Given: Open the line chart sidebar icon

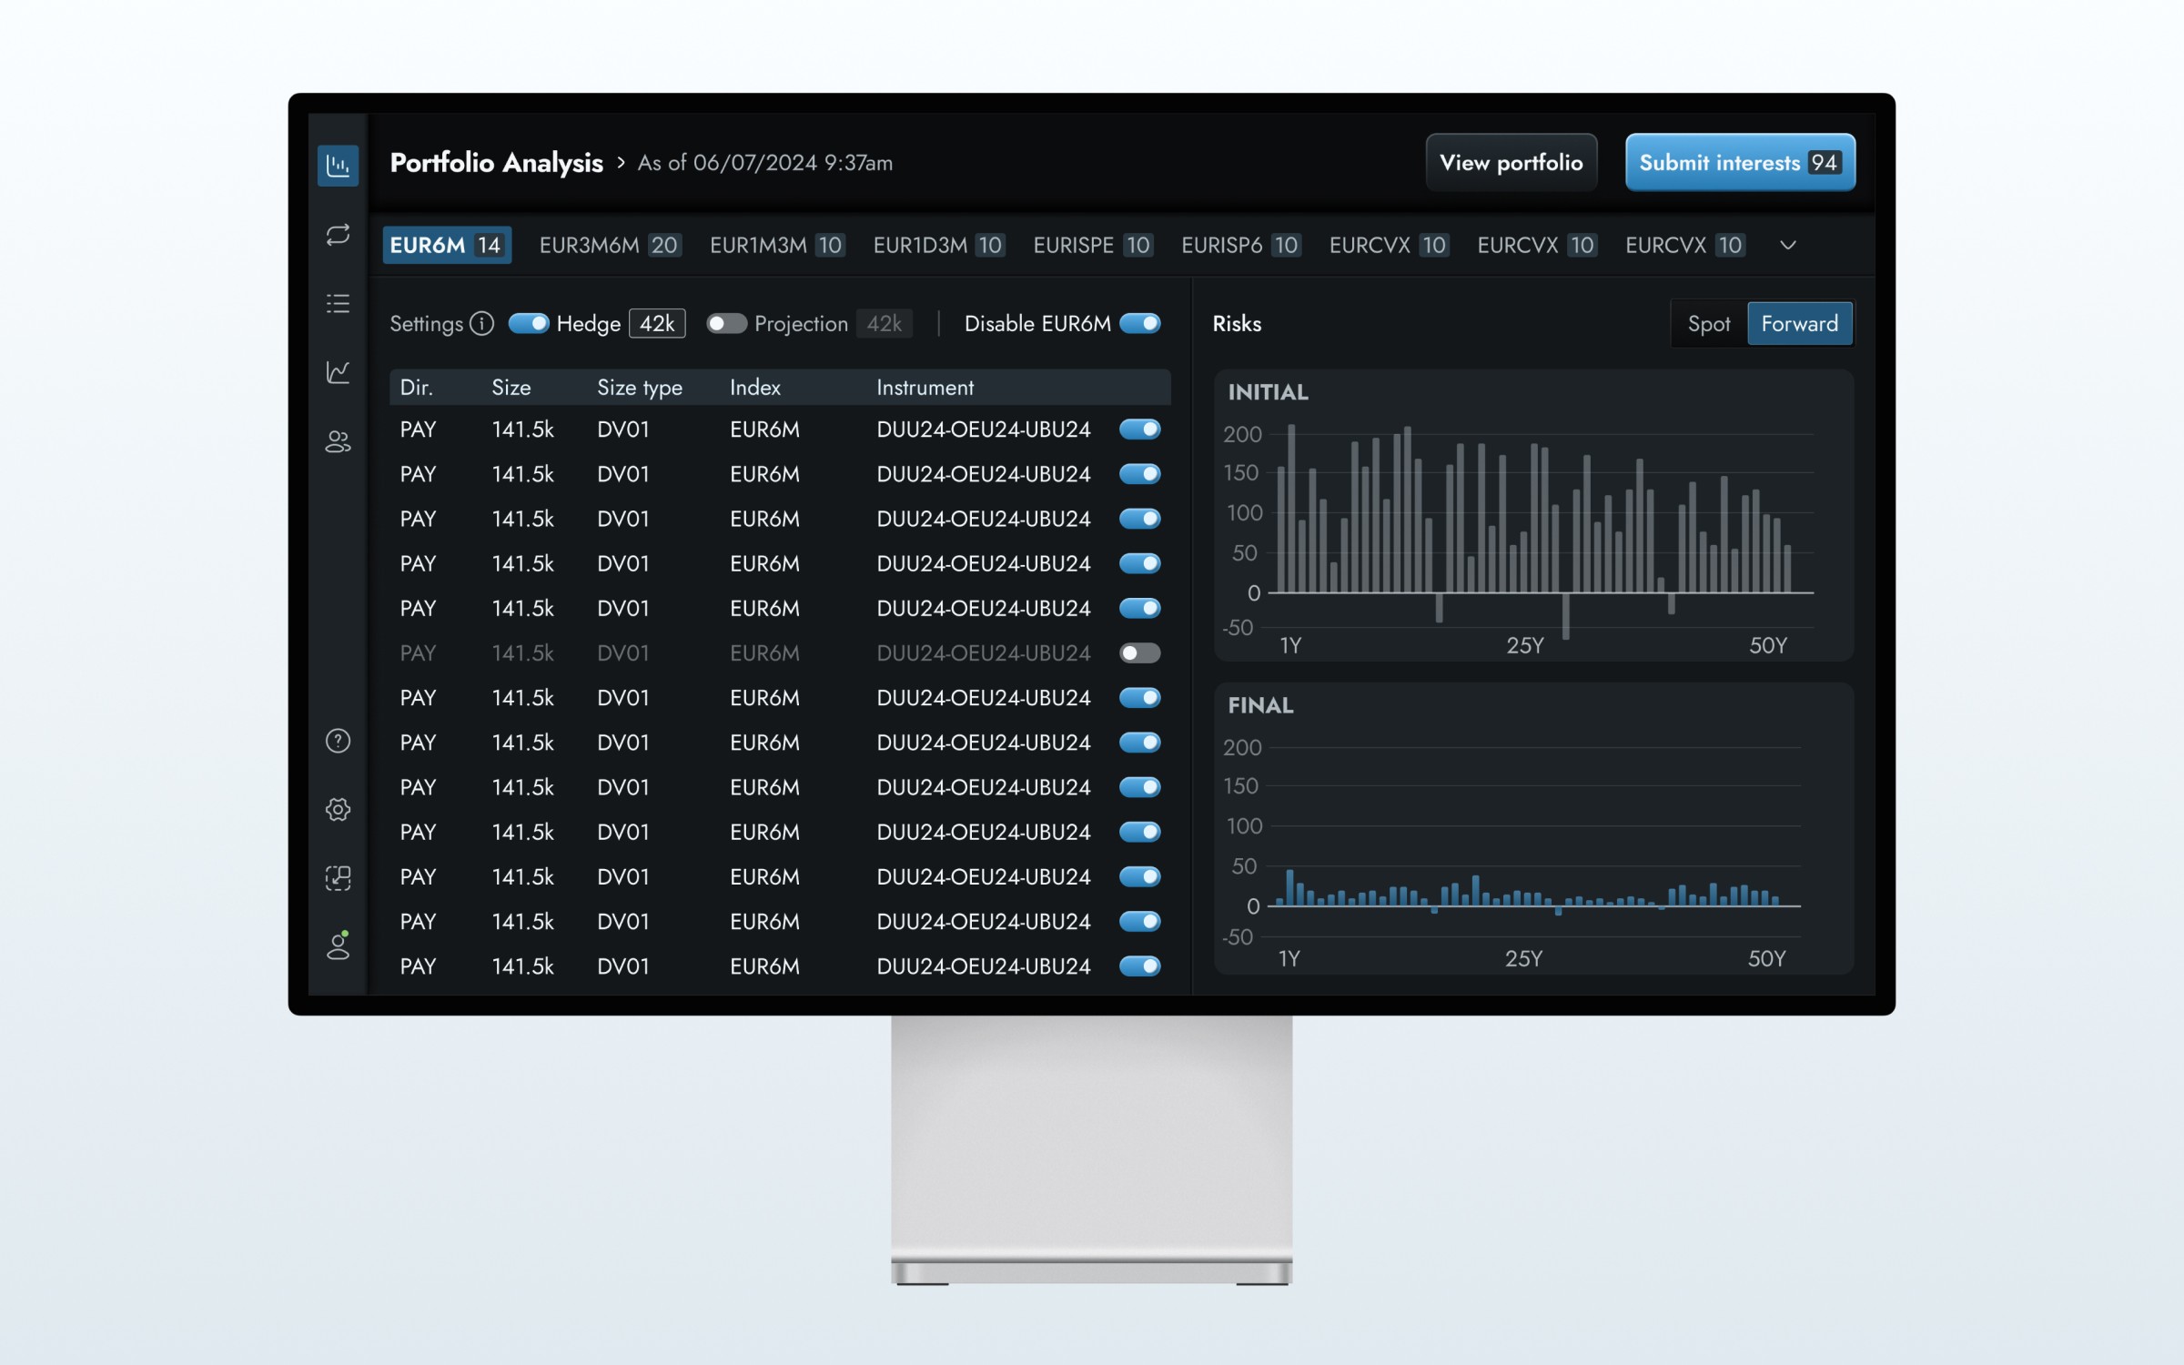Looking at the screenshot, I should click(338, 372).
